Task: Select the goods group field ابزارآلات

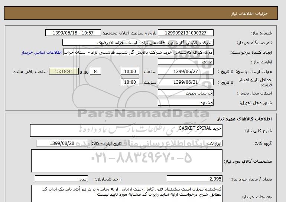Action: pyautogui.click(x=176, y=143)
